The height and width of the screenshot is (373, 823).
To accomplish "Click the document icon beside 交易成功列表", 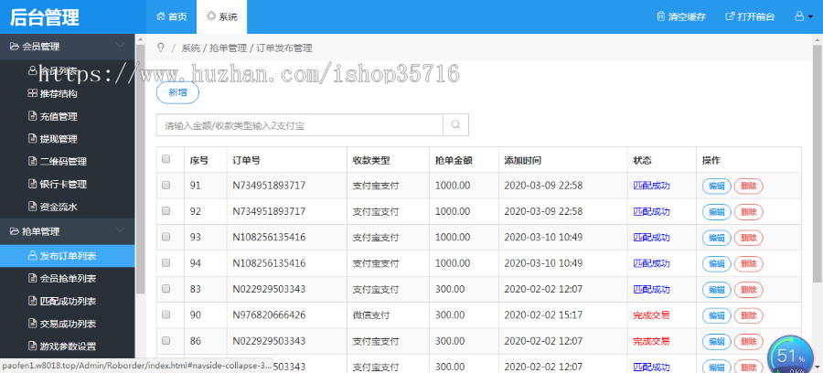I will click(32, 323).
